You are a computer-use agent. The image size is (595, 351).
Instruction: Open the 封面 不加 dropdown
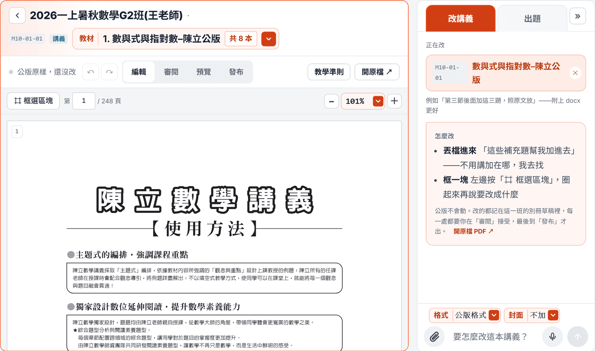pyautogui.click(x=553, y=315)
